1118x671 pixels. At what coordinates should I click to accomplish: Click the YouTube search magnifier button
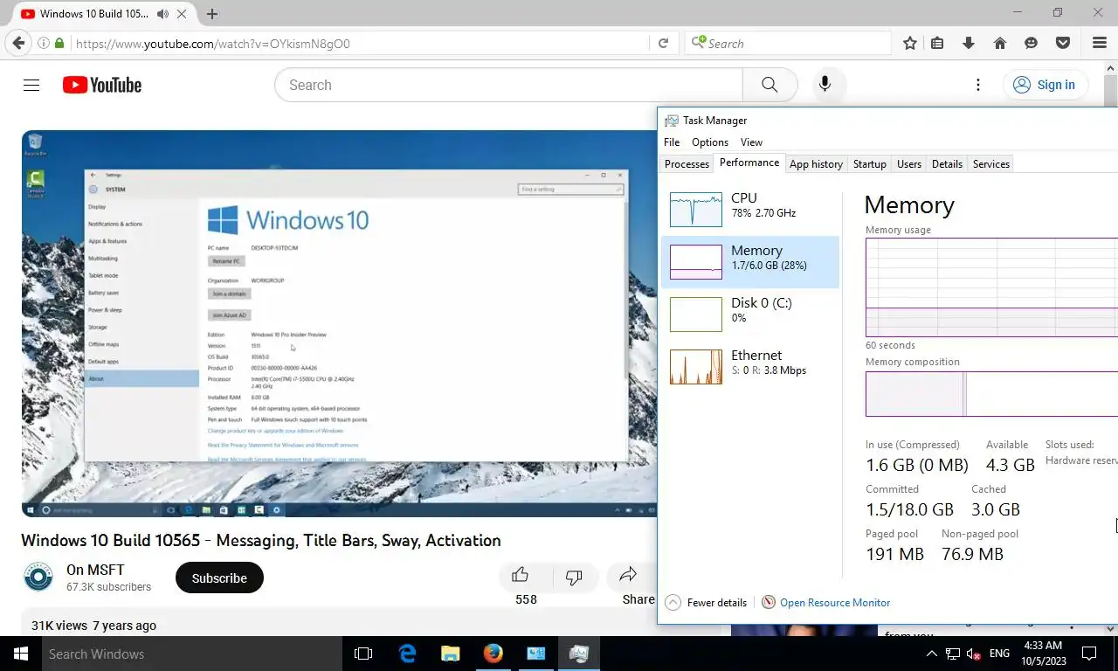point(769,85)
